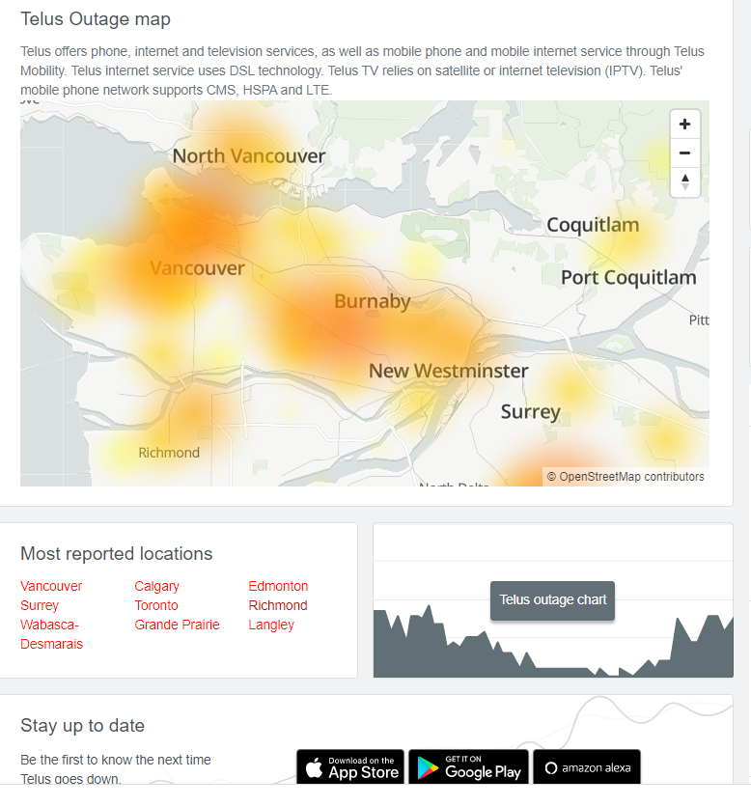The width and height of the screenshot is (751, 806).
Task: Open the Vancouver location link
Action: (x=51, y=586)
